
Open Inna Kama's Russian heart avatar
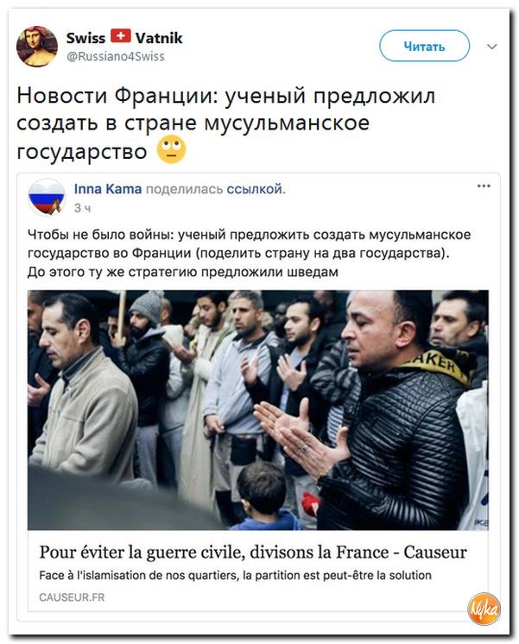(x=47, y=197)
